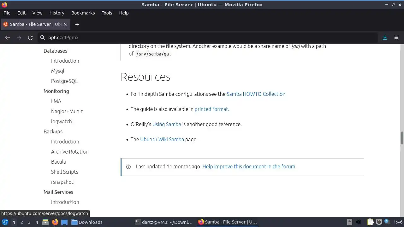Open Databases section in sidebar
Screen dimensions: 404x227
coord(55,51)
